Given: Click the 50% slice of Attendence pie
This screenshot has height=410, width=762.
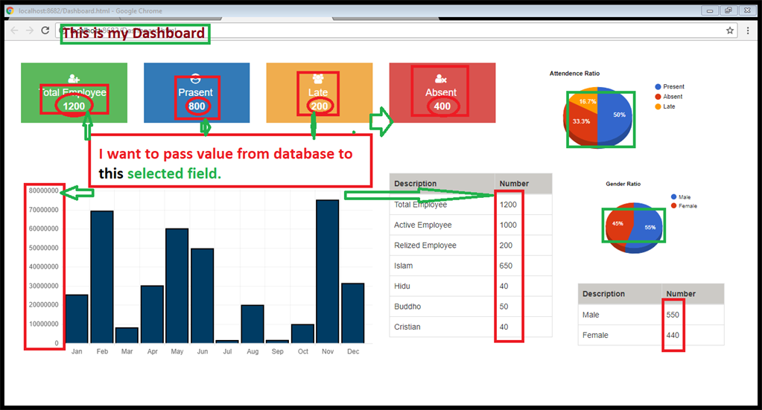Looking at the screenshot, I should tap(615, 115).
